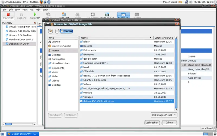
Task: Select the Examples folder row
Action: point(127,54)
